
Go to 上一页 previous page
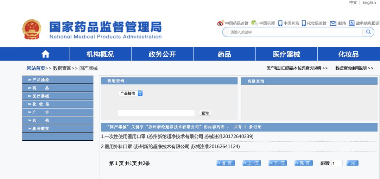pyautogui.click(x=252, y=163)
